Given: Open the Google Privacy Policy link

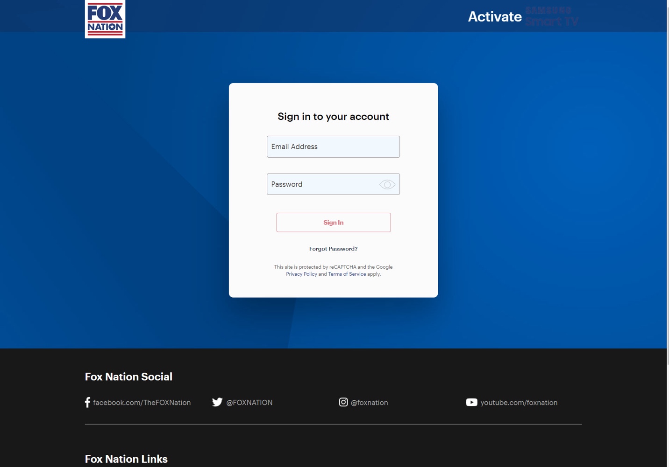Looking at the screenshot, I should (x=301, y=274).
